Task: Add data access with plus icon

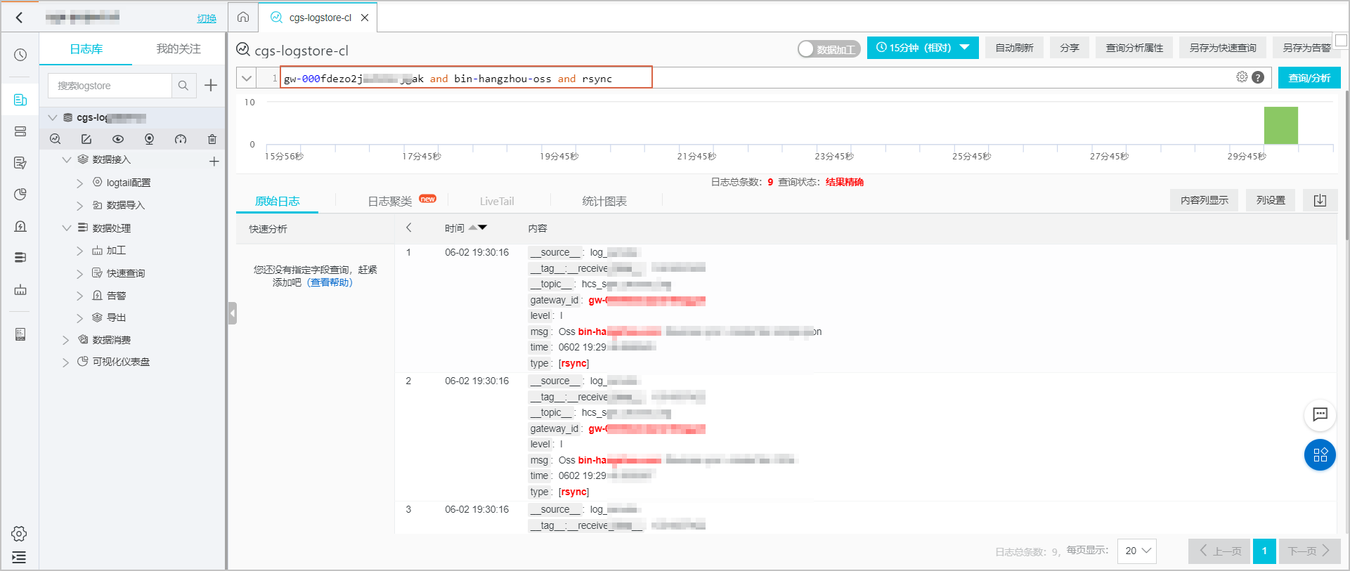Action: tap(214, 162)
